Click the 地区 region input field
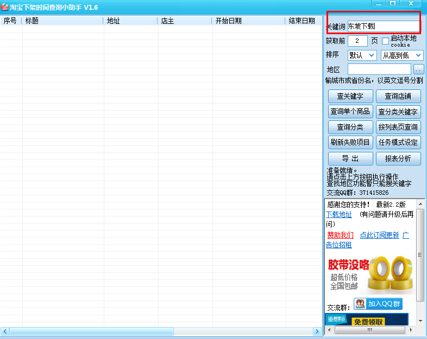The image size is (427, 339). tap(379, 69)
